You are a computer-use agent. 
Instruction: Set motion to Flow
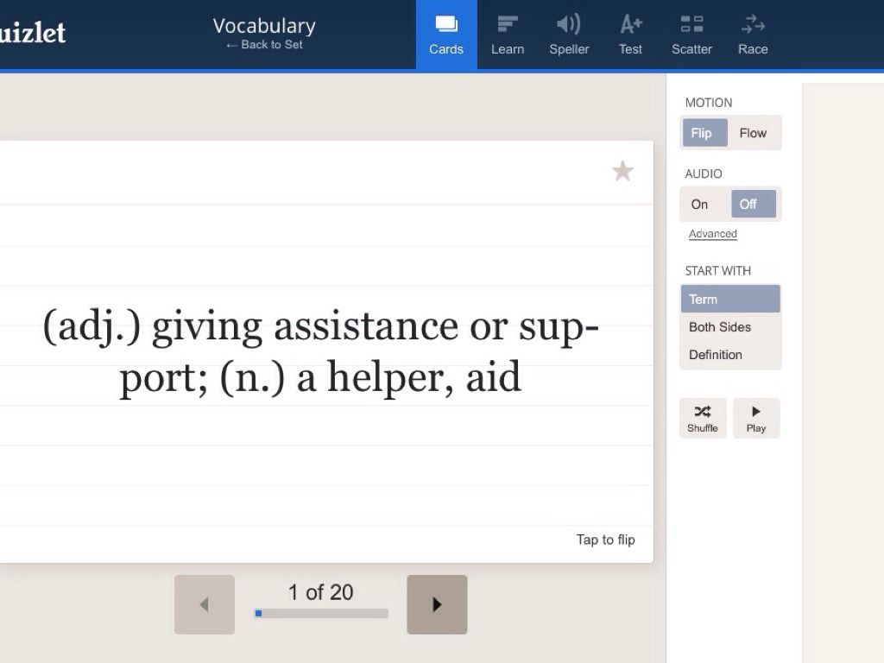pos(753,133)
